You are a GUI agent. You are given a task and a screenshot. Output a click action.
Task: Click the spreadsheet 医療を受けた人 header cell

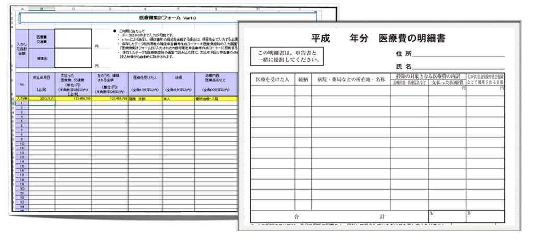146,84
